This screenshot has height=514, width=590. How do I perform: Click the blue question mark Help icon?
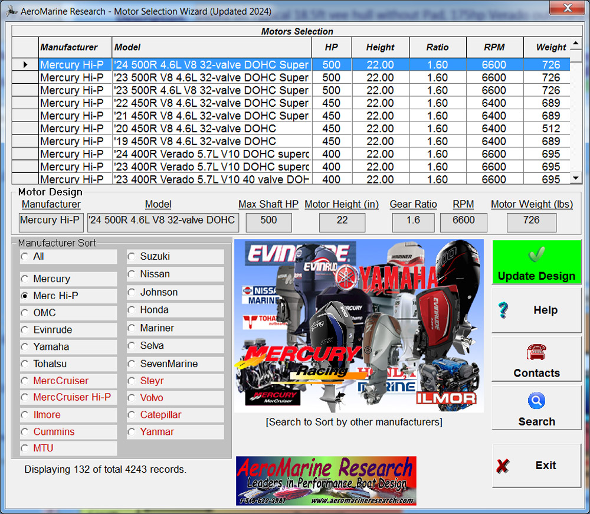(503, 310)
